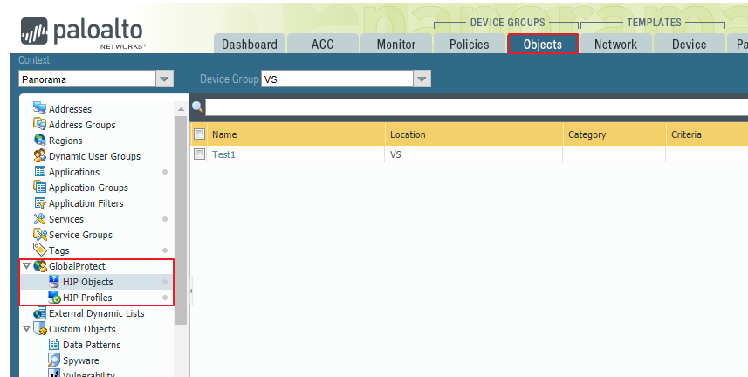Click the Regions globe icon
This screenshot has width=748, height=377.
(x=39, y=140)
